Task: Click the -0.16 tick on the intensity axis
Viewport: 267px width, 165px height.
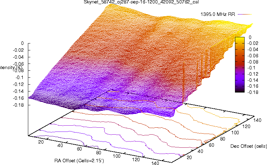Action: tap(18, 98)
